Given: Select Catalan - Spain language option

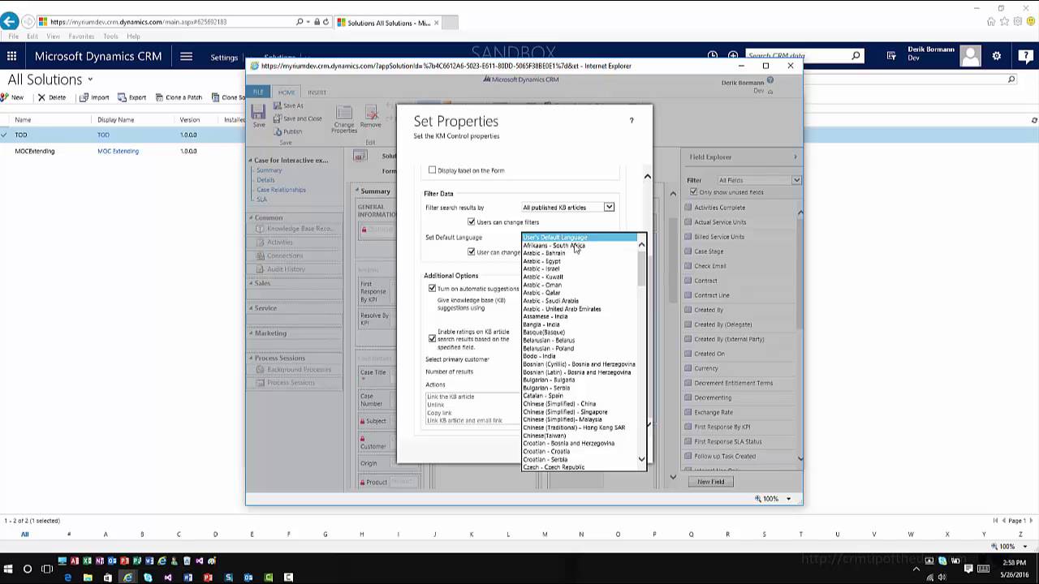Looking at the screenshot, I should [543, 396].
